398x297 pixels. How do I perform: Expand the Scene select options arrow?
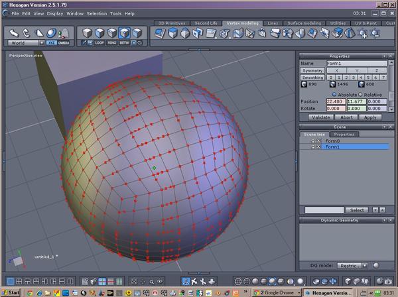click(375, 210)
